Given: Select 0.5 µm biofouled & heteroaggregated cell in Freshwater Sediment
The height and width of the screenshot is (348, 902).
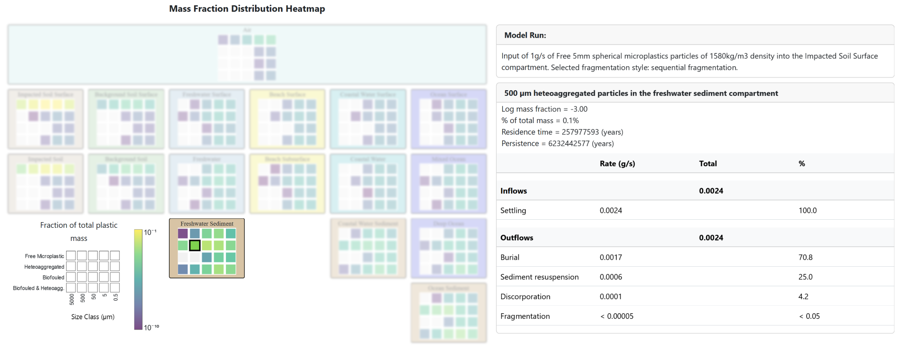Looking at the screenshot, I should tap(231, 269).
